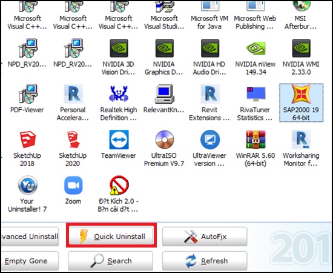Open Advanced Uninstall mode
The height and width of the screenshot is (273, 333).
tap(30, 236)
